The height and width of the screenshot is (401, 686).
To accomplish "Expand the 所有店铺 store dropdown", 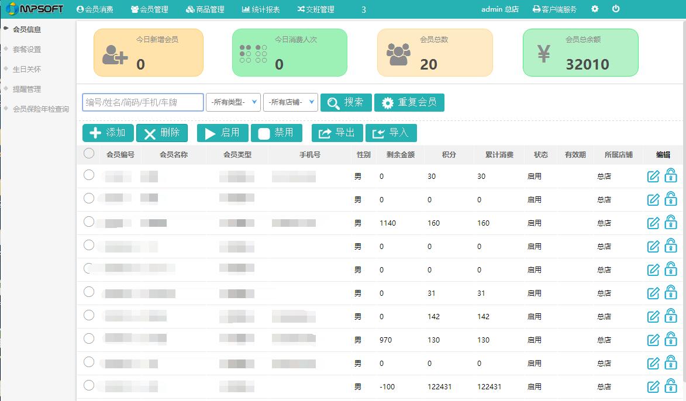I will pyautogui.click(x=290, y=102).
